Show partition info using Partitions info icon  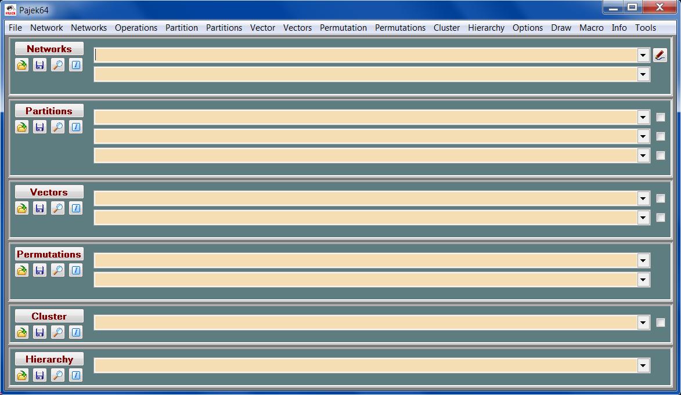75,127
